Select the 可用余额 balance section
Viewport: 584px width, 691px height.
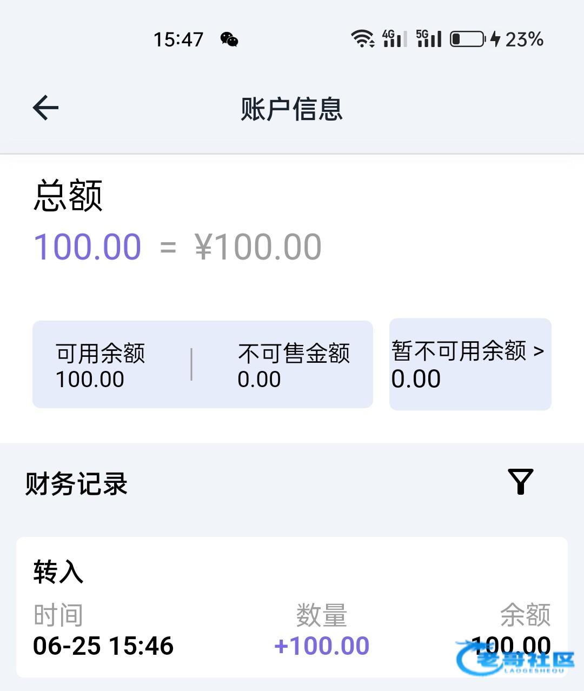tap(101, 366)
